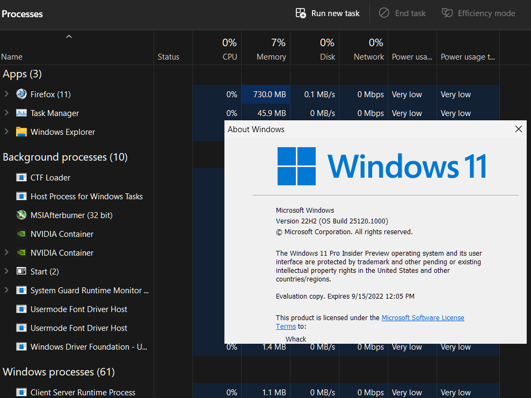Image resolution: width=531 pixels, height=398 pixels.
Task: Click the sort arrow above Name column
Action: tap(69, 37)
